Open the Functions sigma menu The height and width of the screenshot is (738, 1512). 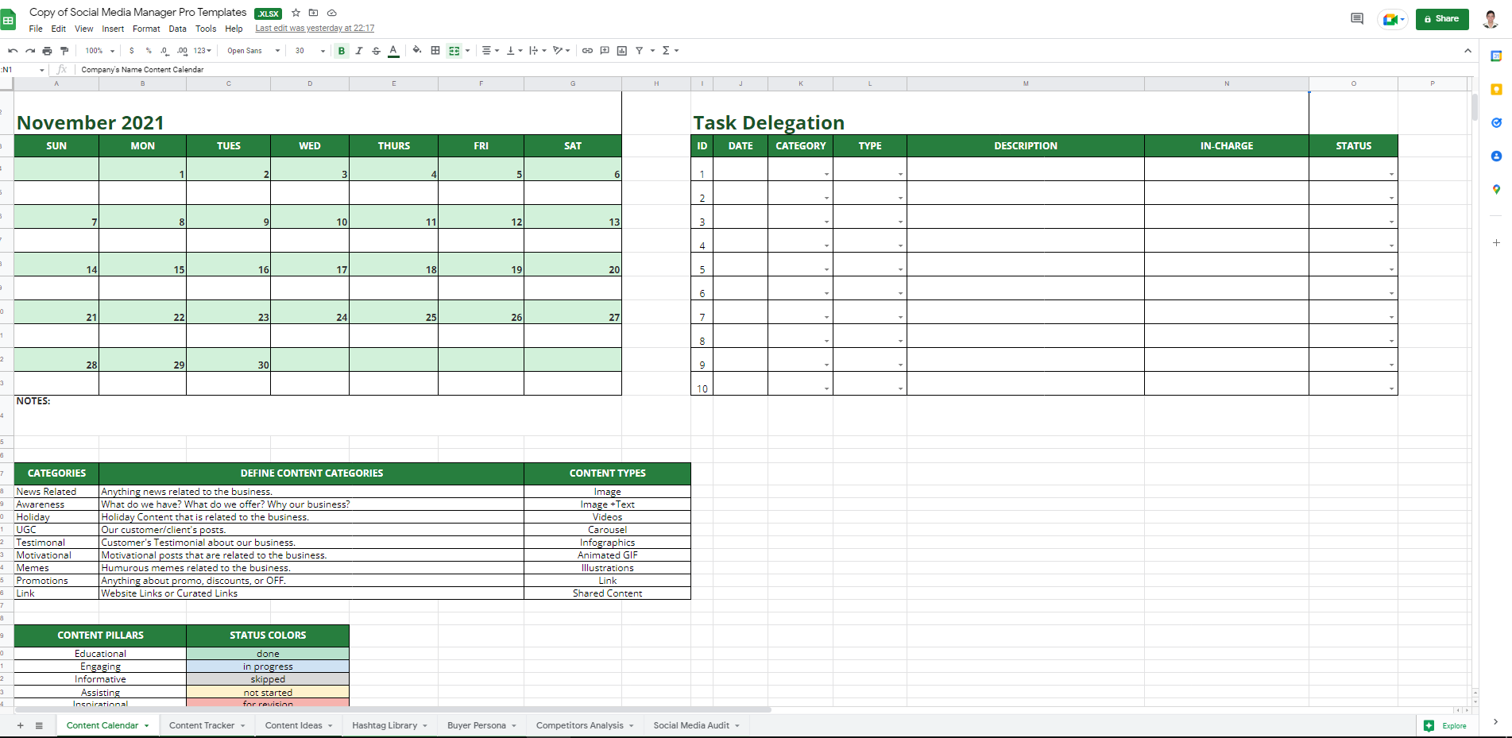[x=671, y=51]
